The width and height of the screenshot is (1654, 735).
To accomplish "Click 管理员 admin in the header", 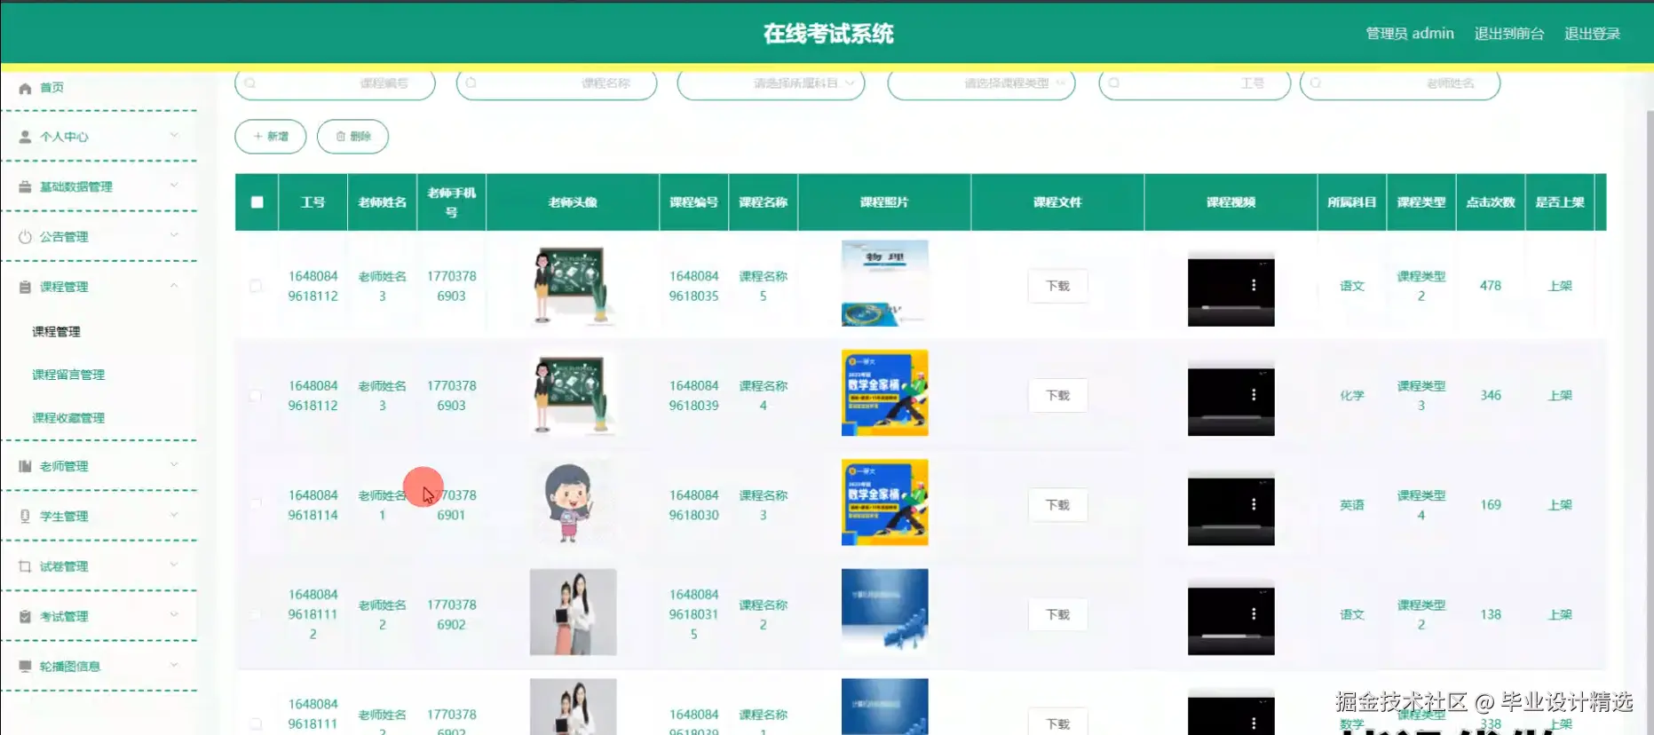I will (x=1410, y=34).
